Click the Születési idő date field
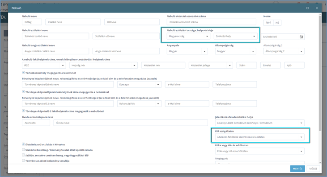The width and height of the screenshot is (327, 177). (280, 37)
